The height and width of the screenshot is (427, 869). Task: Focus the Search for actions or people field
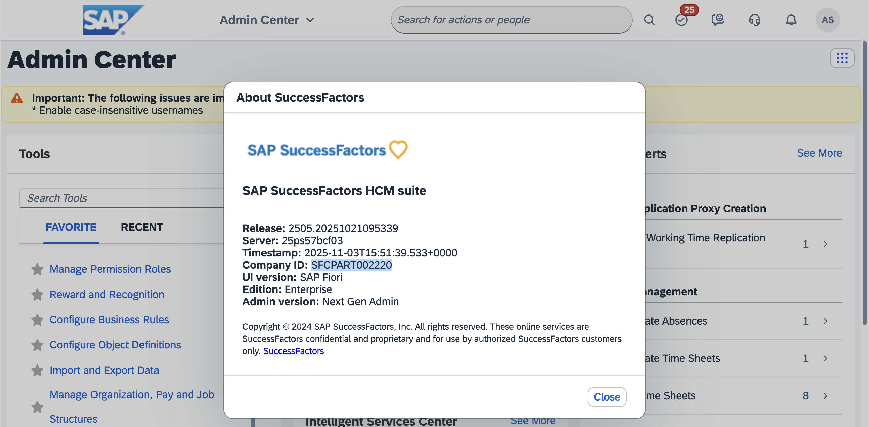pos(511,20)
